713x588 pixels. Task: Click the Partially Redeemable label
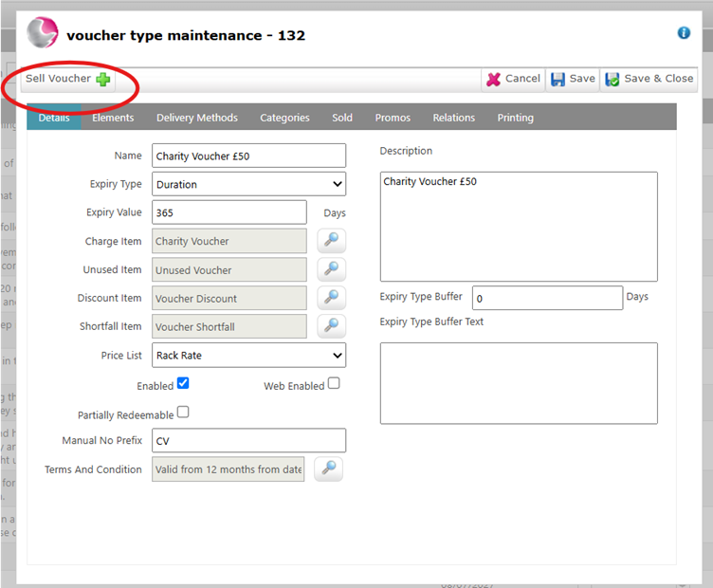point(125,414)
